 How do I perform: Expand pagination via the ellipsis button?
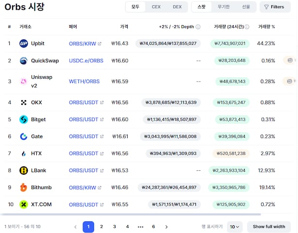(x=140, y=227)
